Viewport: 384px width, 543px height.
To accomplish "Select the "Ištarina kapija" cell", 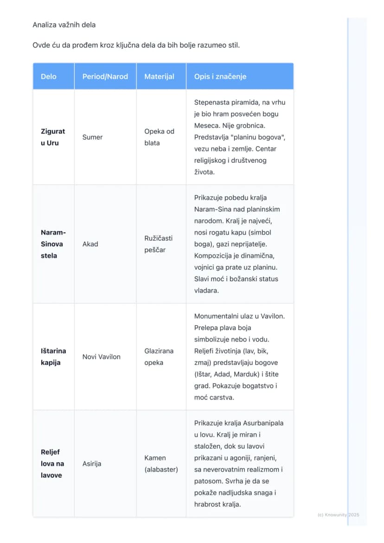I will pyautogui.click(x=54, y=357).
